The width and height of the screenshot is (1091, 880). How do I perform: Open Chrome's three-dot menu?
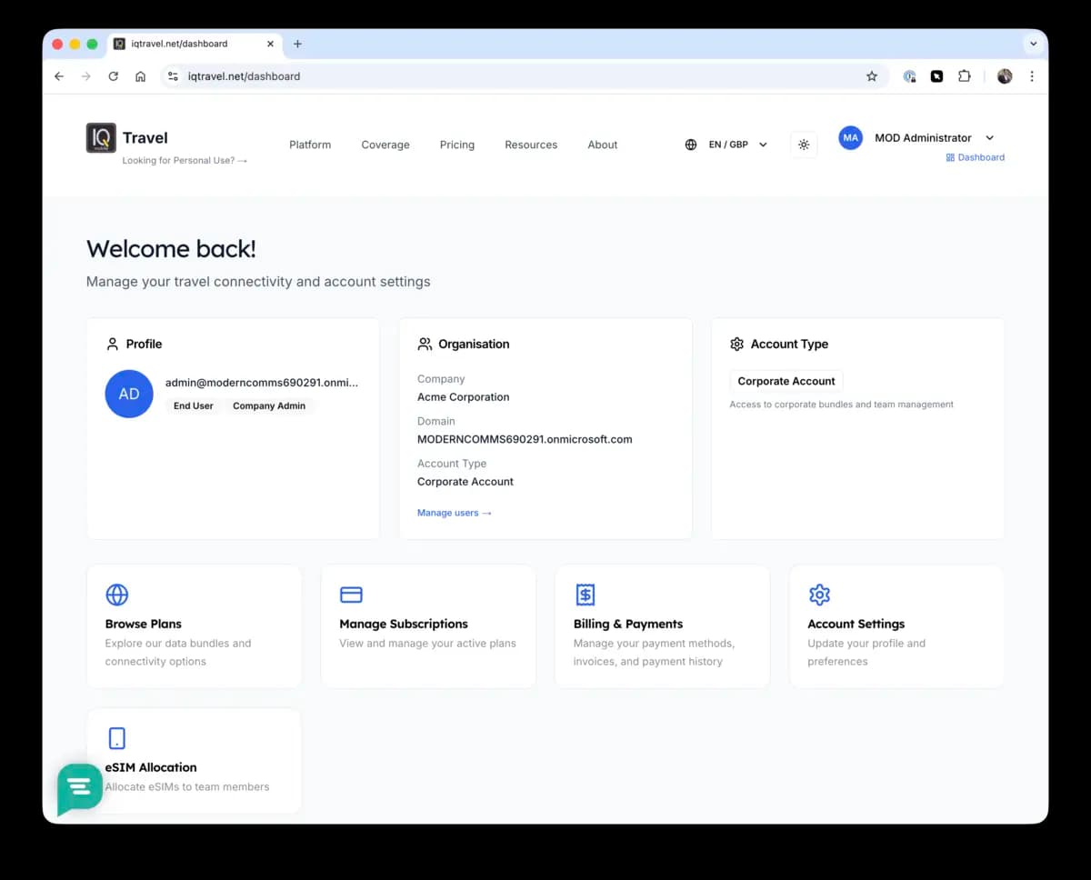(1032, 76)
